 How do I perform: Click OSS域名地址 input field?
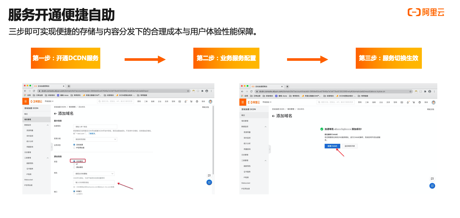point(94,182)
